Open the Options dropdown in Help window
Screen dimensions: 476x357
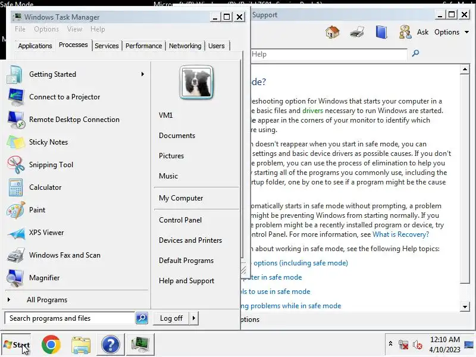452,32
